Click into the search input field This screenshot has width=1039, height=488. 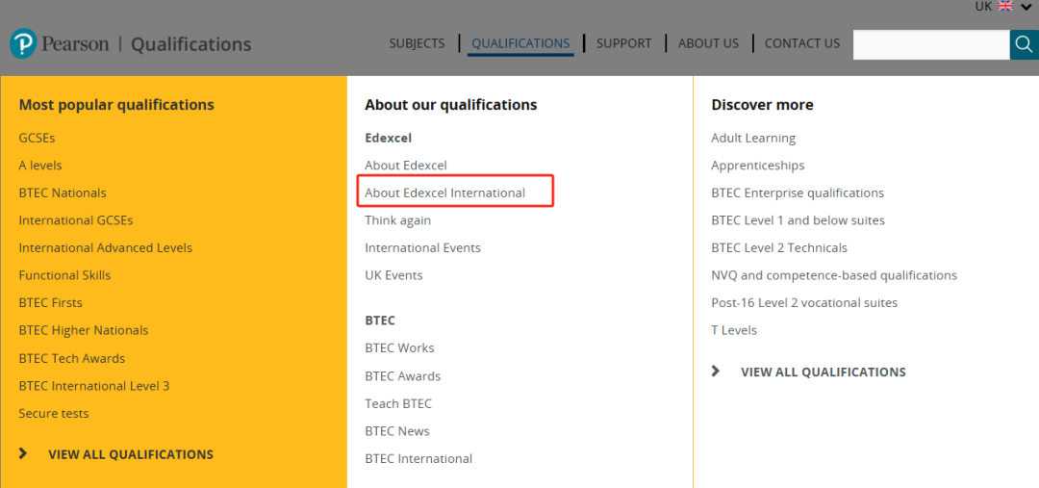[x=931, y=44]
